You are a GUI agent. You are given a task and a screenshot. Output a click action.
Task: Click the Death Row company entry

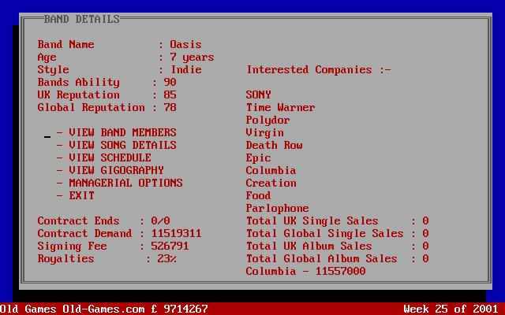pos(274,145)
